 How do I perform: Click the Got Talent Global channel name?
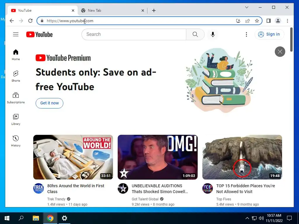pyautogui.click(x=145, y=199)
